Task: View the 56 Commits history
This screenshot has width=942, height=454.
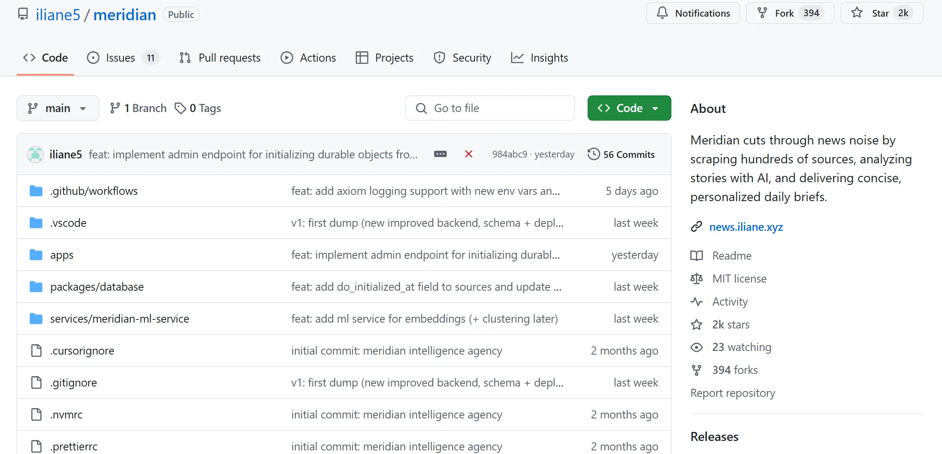Action: [x=621, y=154]
